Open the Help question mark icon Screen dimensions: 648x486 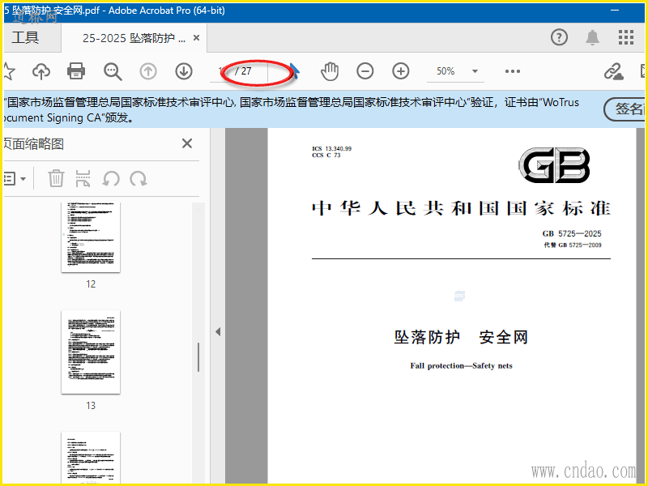click(x=559, y=37)
